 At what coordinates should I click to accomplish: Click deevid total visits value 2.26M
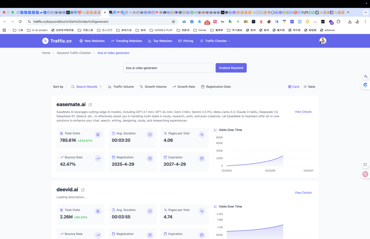(66, 217)
